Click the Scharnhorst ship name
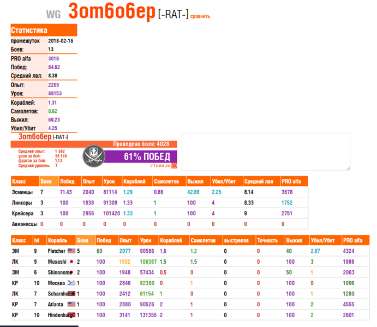 pos(61,293)
